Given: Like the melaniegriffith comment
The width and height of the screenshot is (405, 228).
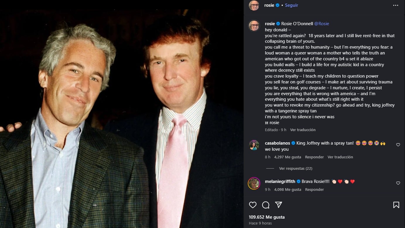Looking at the screenshot, I should click(x=398, y=183).
